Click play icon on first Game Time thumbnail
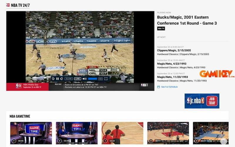Viewport: 235px width, 147px height. coord(14,141)
